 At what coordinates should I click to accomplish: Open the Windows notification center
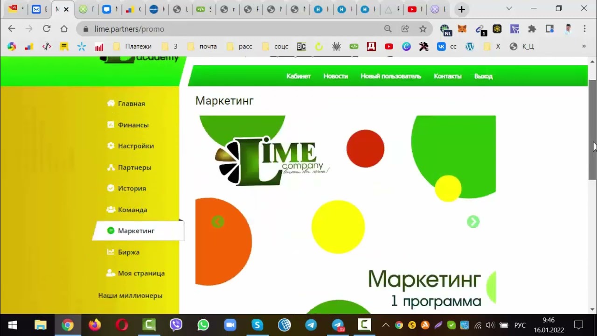coord(579,325)
